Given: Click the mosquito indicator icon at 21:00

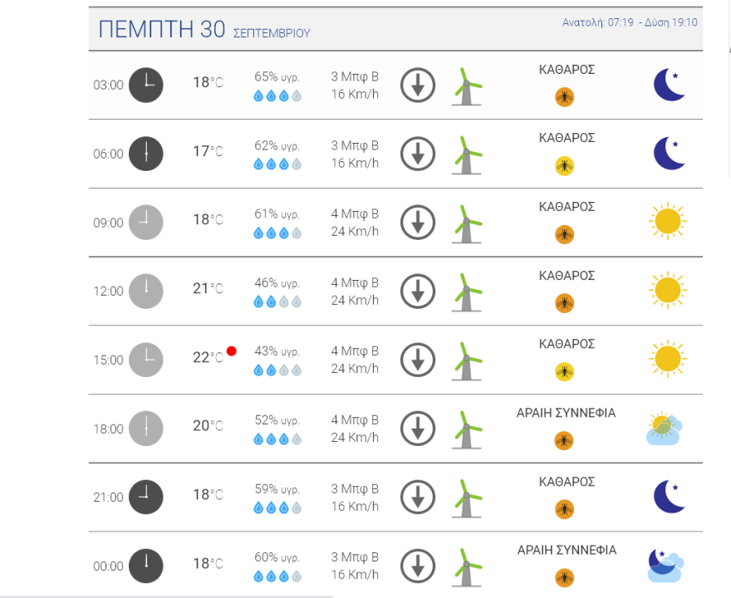Looking at the screenshot, I should 565,508.
